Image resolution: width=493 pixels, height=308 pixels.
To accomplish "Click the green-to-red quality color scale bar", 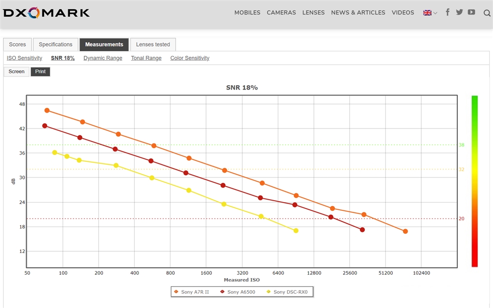I will click(474, 181).
